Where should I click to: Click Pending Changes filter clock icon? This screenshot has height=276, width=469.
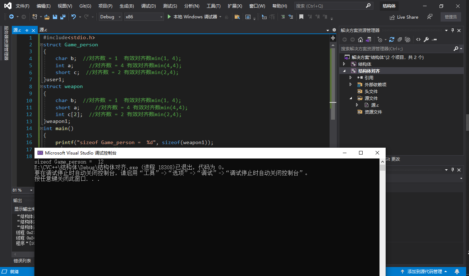(x=380, y=40)
